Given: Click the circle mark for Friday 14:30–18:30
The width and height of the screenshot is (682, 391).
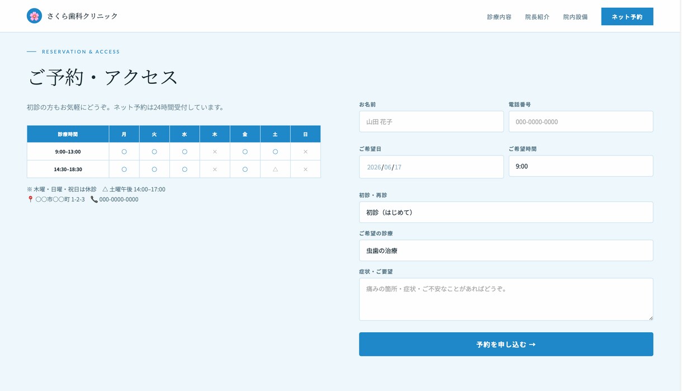Looking at the screenshot, I should point(245,169).
